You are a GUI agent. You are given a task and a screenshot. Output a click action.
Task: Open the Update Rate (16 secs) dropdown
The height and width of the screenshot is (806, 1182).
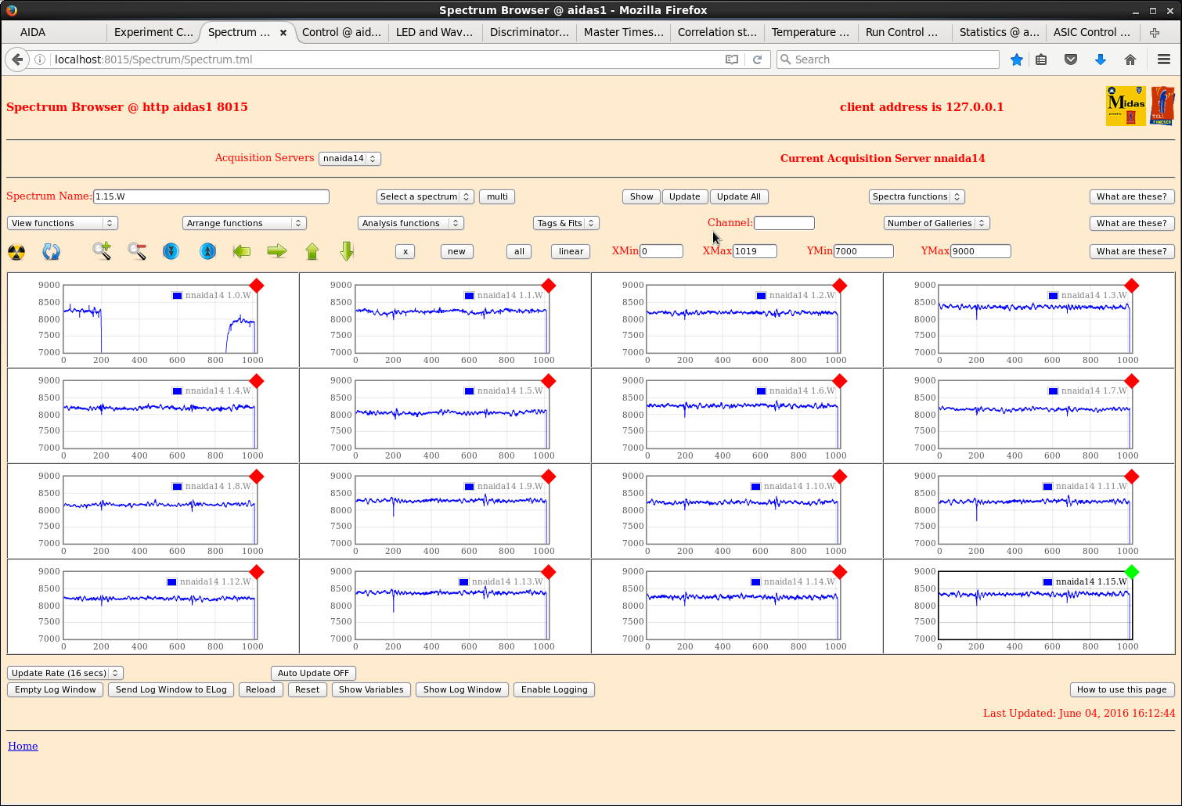pos(65,673)
